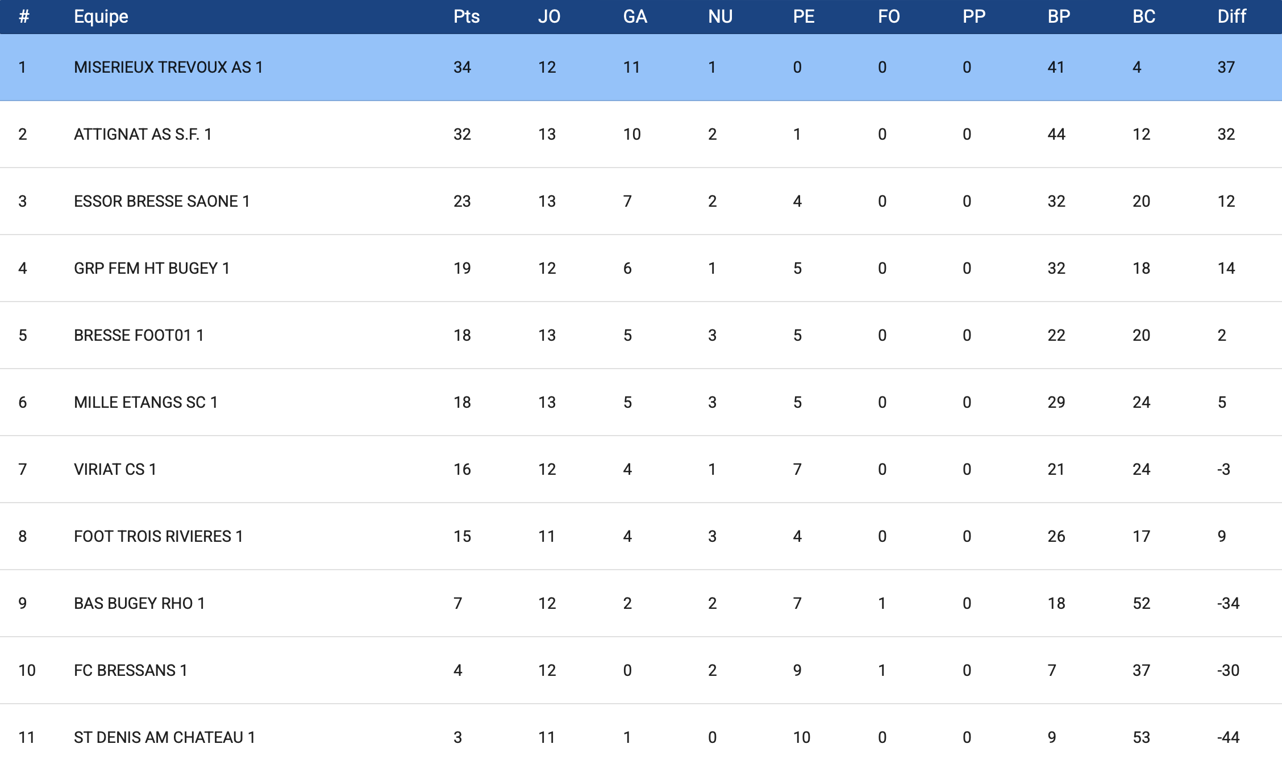Click the JO column header
Viewport: 1282px width, 769px height.
tap(549, 16)
